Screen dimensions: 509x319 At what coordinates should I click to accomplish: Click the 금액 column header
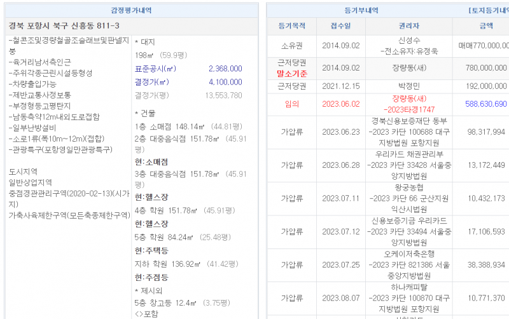485,26
